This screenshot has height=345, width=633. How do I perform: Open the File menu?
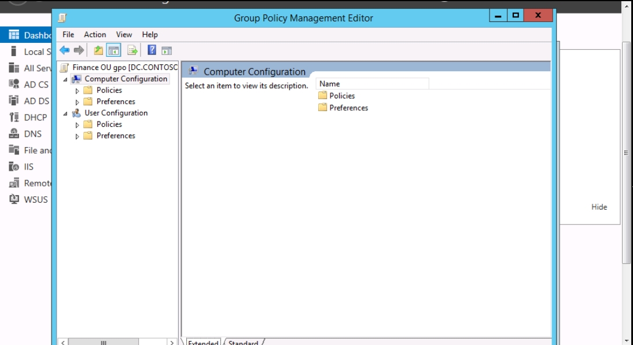click(x=68, y=35)
